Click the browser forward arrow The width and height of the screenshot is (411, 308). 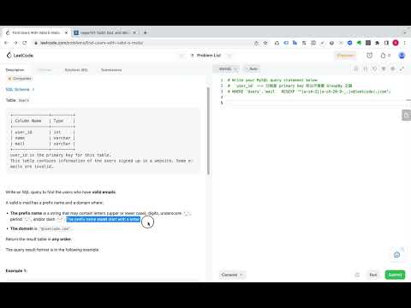pyautogui.click(x=15, y=43)
